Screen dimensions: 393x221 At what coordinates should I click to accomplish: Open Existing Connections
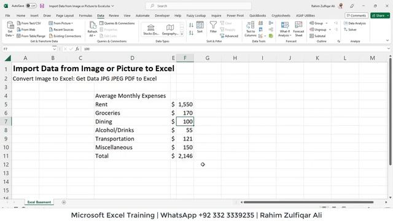tap(65, 36)
